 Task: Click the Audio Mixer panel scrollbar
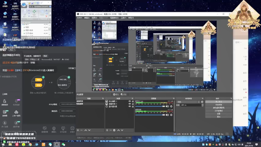(174, 116)
